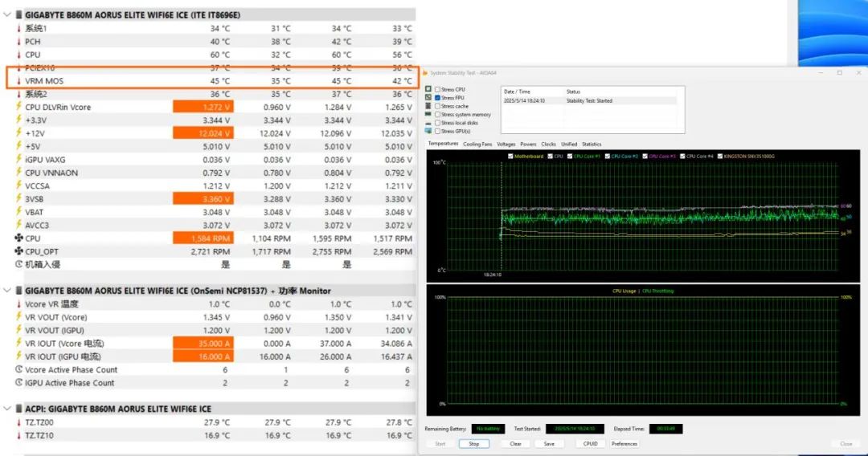Enable the Stress system memory checkbox
This screenshot has height=456, width=868.
(438, 115)
